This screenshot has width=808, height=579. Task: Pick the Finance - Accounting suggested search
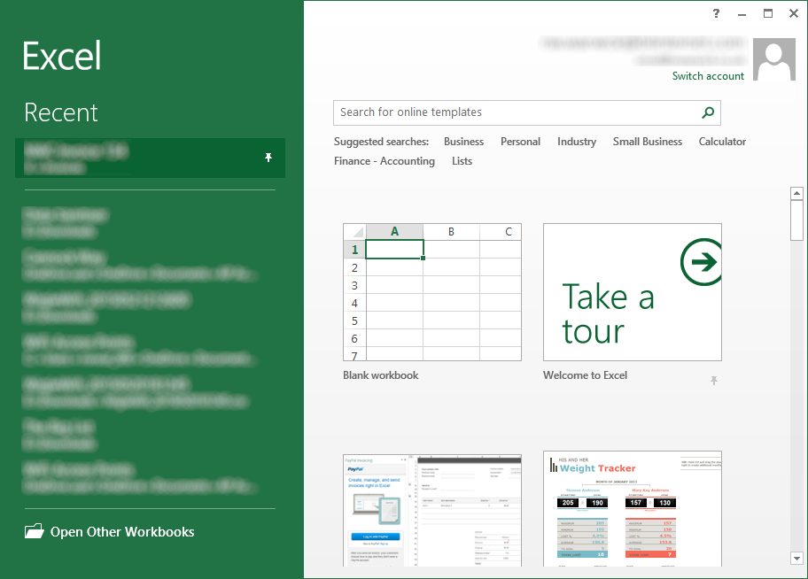coord(384,161)
